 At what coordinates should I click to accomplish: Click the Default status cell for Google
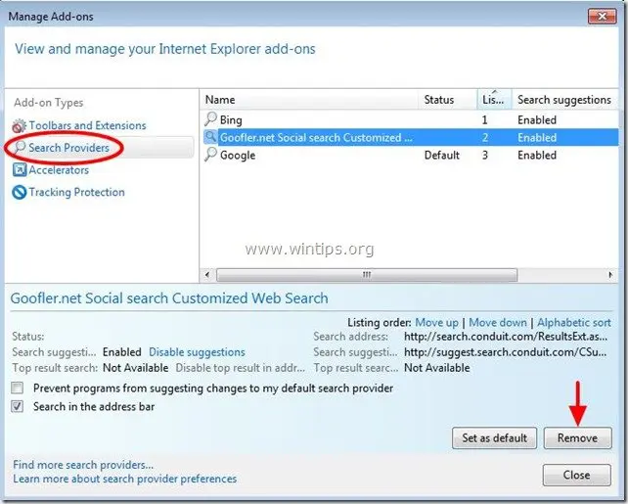pyautogui.click(x=442, y=155)
